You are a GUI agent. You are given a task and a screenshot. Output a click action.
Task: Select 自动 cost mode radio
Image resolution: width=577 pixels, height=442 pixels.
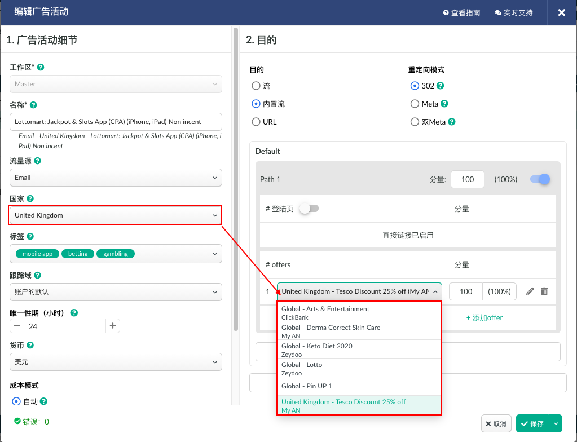16,401
